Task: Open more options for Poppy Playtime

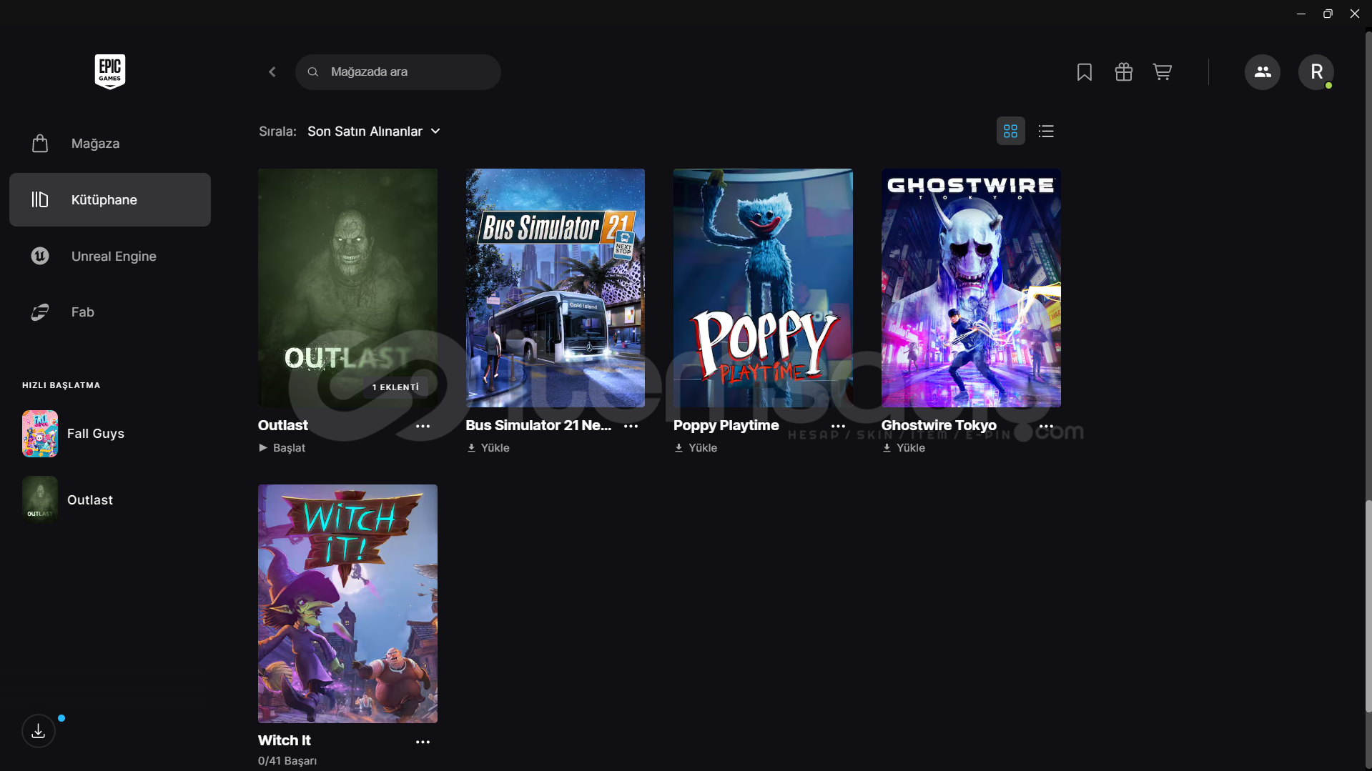Action: (x=839, y=427)
